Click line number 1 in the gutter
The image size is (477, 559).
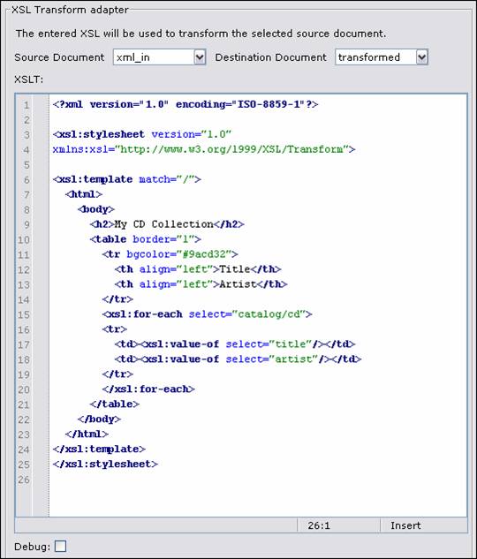26,105
